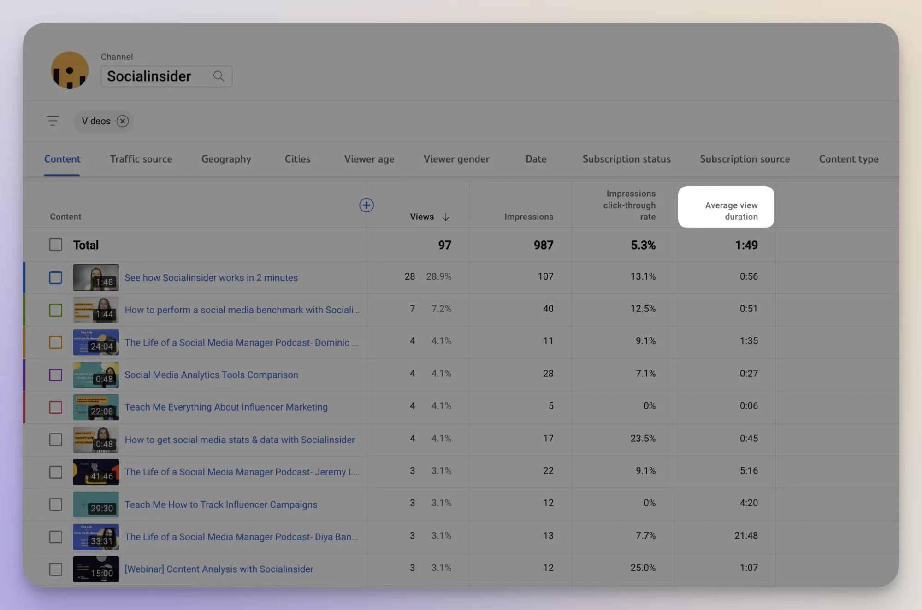Open 'How to get social media stats & data' link
This screenshot has height=610, width=922.
(240, 440)
